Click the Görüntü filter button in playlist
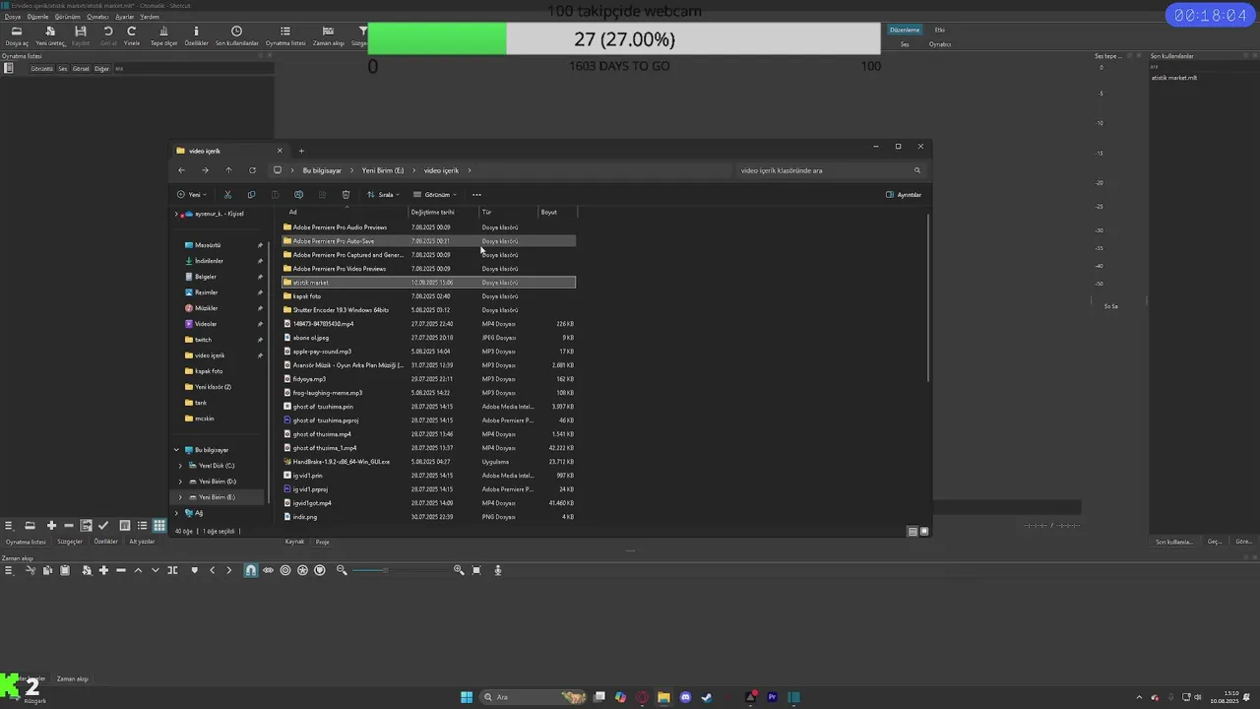 [x=41, y=69]
